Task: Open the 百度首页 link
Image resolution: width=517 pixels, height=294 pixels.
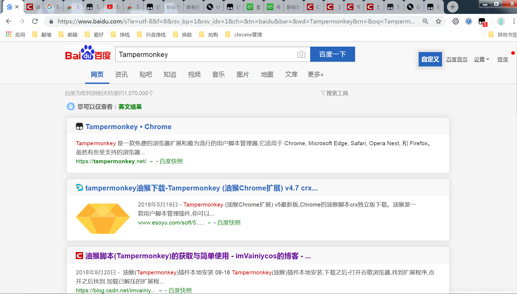Action: pyautogui.click(x=457, y=59)
